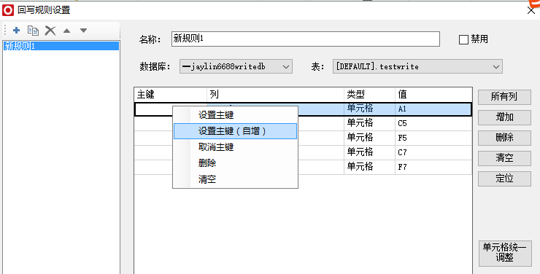
Task: Click 单元格 type cell in C7 row
Action: coord(369,152)
